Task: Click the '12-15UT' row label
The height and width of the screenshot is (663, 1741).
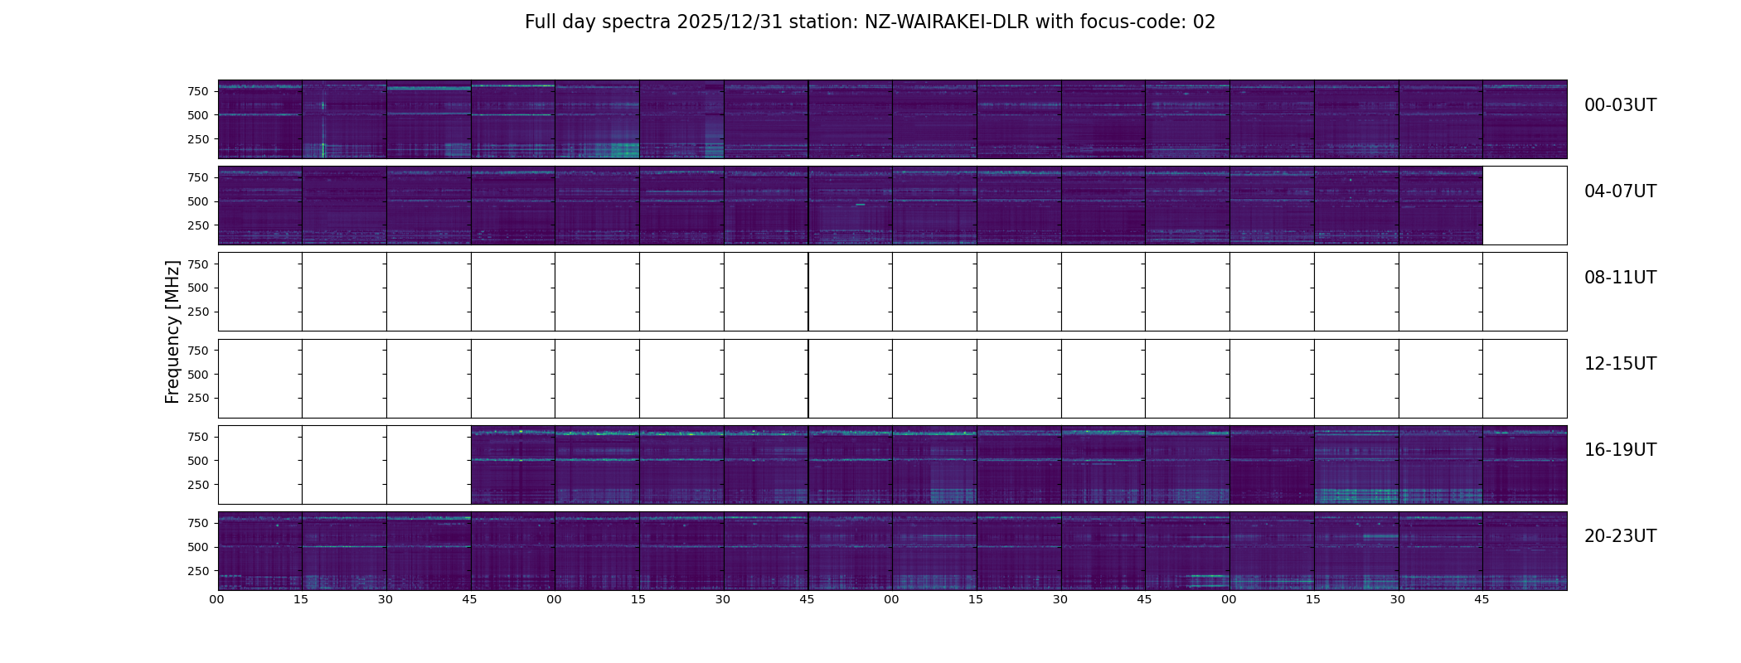Action: [x=1620, y=364]
